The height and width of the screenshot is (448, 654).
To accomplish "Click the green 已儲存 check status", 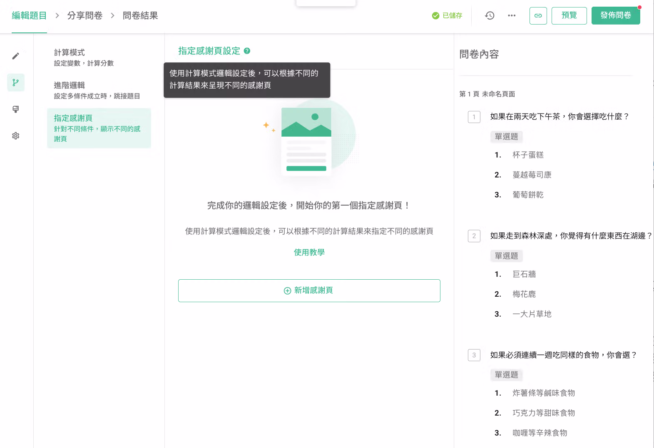I will [447, 15].
